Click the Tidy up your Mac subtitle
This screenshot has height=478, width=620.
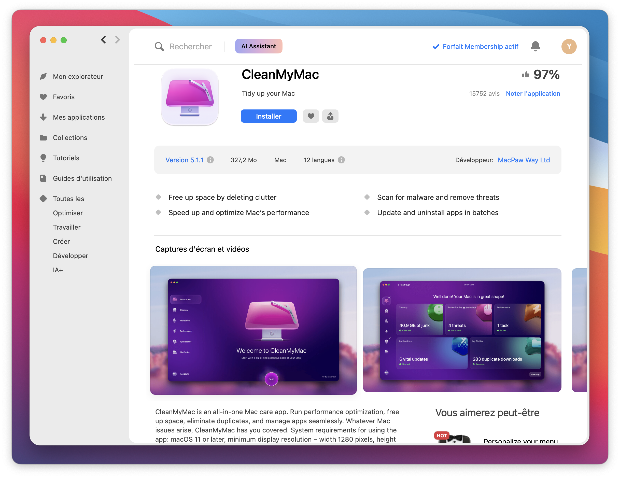(x=268, y=94)
